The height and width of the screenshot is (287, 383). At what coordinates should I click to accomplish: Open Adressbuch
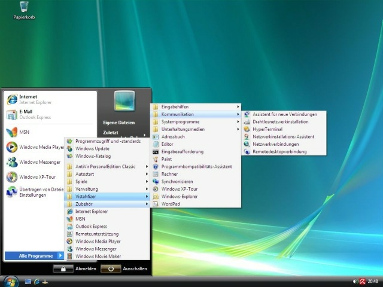[196, 137]
